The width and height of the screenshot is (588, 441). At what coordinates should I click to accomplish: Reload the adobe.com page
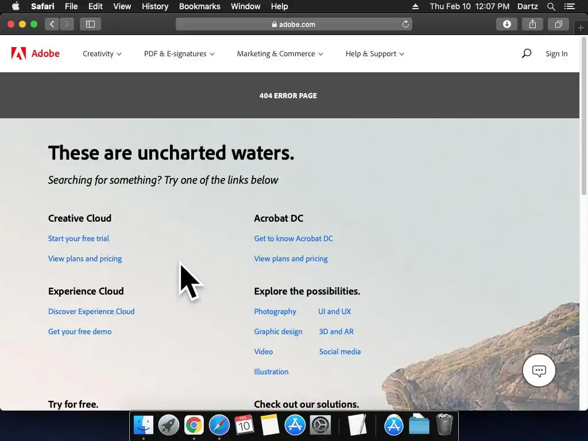[405, 24]
